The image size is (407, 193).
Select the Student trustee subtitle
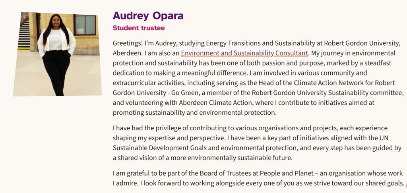click(138, 28)
